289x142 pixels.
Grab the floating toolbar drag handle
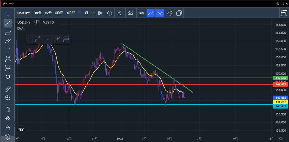click(29, 39)
